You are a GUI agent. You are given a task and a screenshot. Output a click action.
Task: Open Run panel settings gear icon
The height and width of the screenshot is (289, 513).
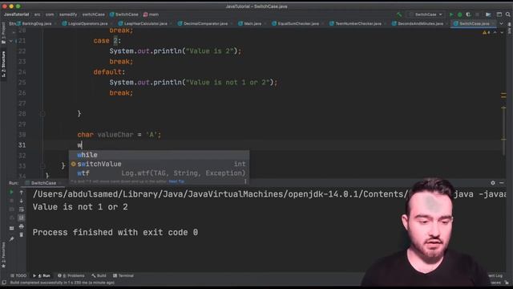click(493, 183)
